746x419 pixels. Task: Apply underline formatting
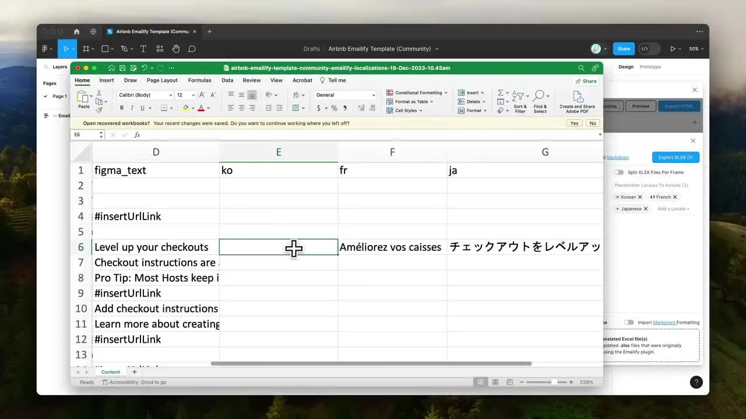142,108
